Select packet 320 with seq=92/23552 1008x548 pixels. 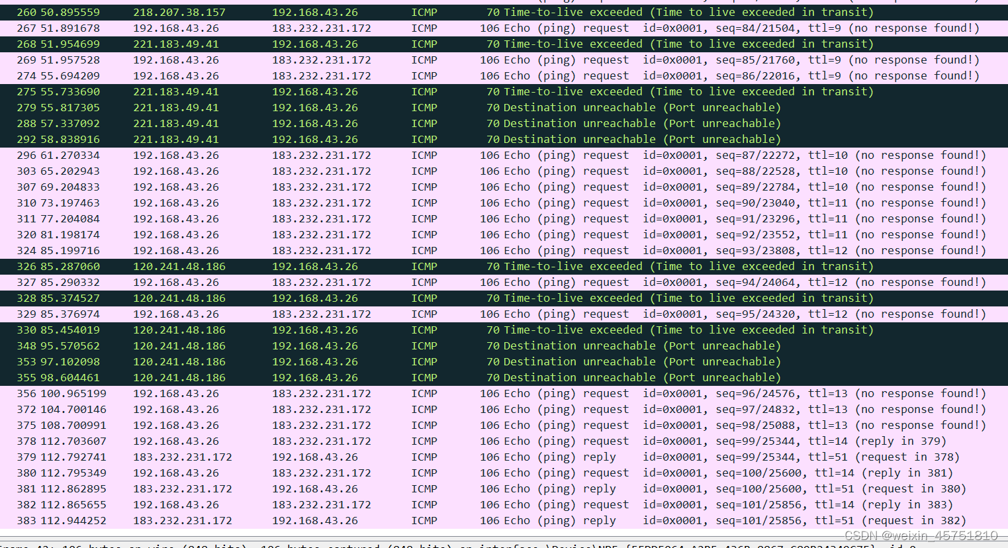click(504, 235)
